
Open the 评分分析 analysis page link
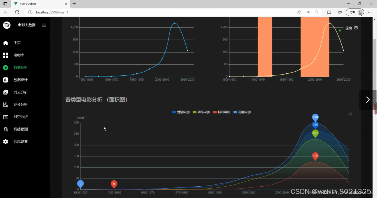point(6,104)
